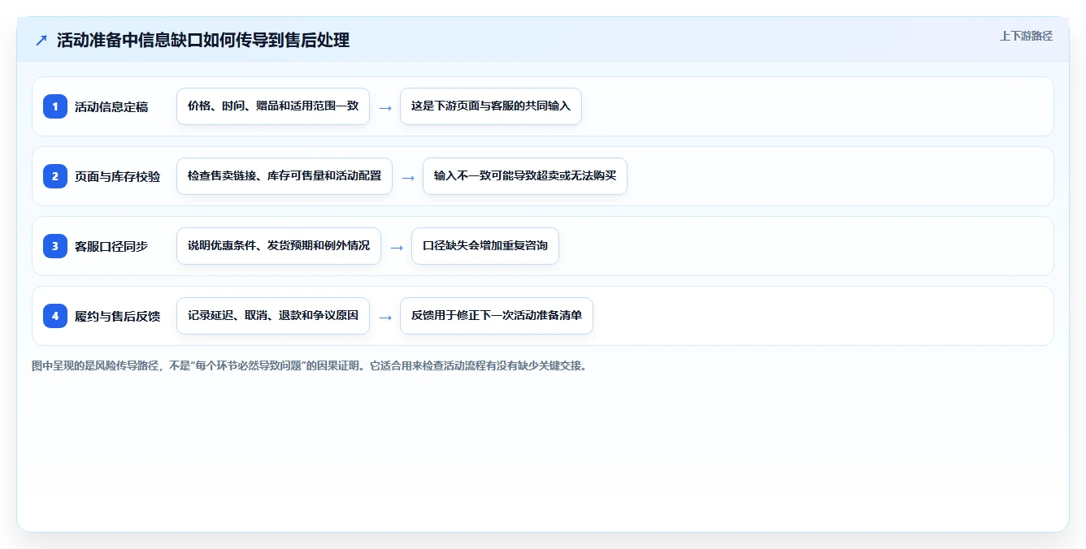Click the 输入不一致可能导致超卖或无法购买 box
Screen dimensions: 1086x549
click(525, 176)
